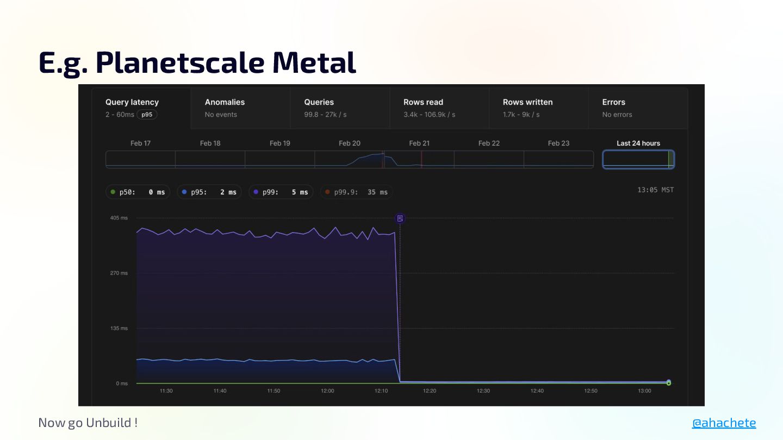This screenshot has width=783, height=440.
Task: Click the p95 badge under Query latency
Action: tap(147, 115)
